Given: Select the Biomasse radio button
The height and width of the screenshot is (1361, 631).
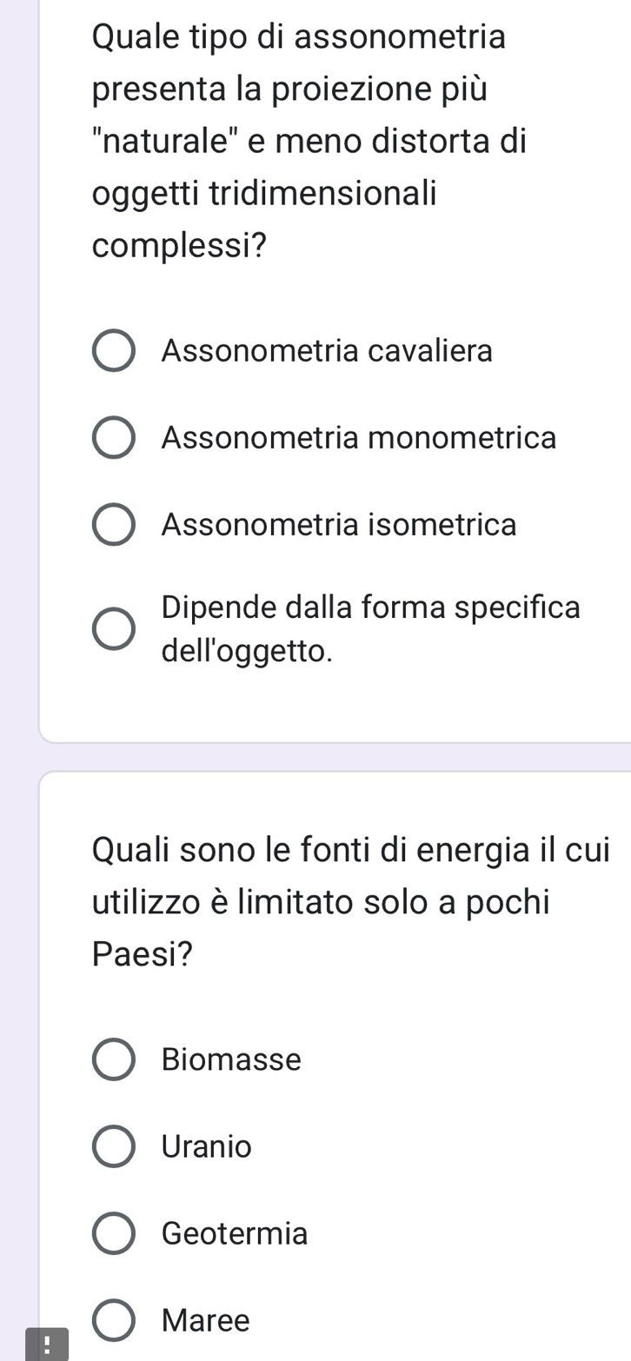Looking at the screenshot, I should pyautogui.click(x=113, y=1060).
